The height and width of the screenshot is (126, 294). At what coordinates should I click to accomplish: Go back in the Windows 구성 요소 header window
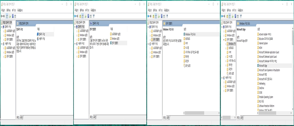[222, 16]
